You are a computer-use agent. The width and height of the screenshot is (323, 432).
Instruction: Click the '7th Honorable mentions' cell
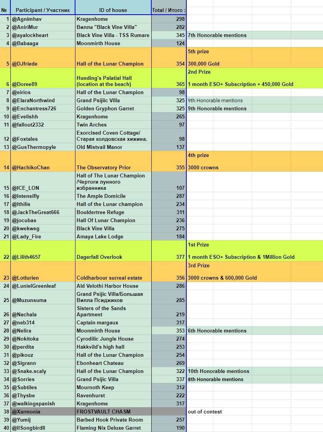[219, 35]
